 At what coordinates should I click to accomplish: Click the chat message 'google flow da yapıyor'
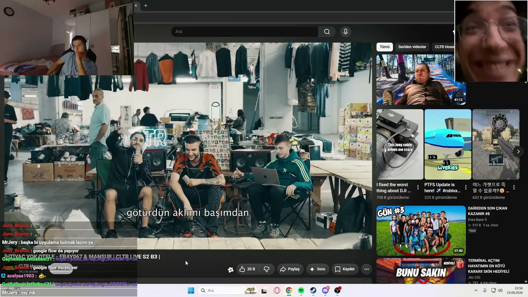[x=56, y=251]
